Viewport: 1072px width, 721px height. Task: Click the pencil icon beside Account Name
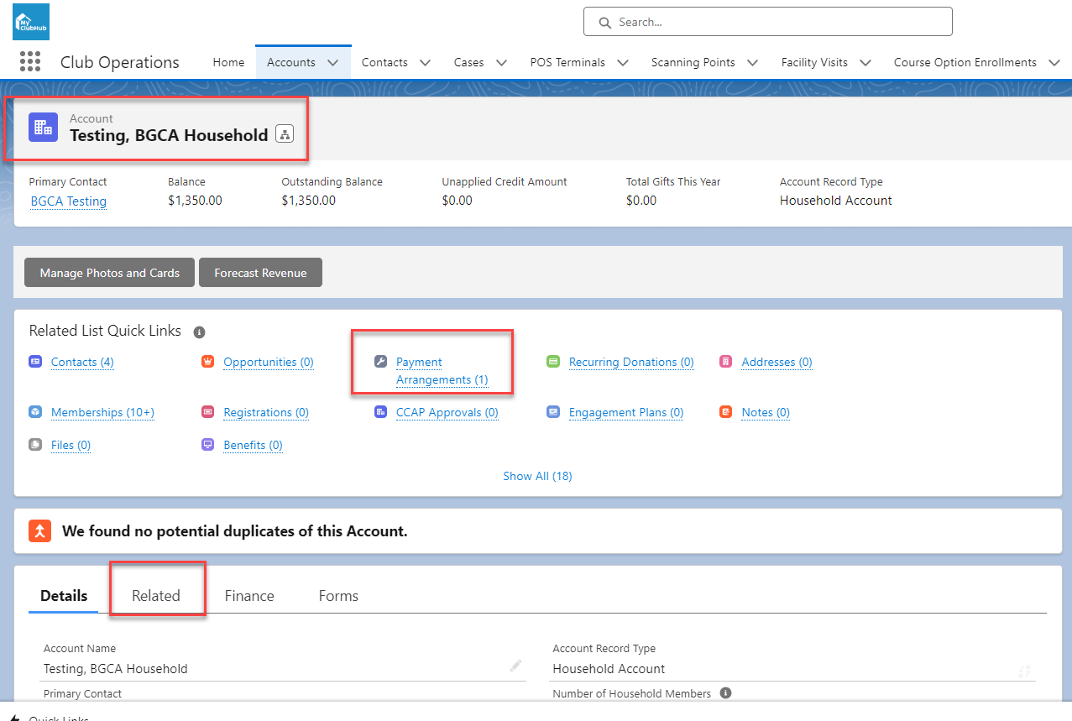tap(515, 666)
